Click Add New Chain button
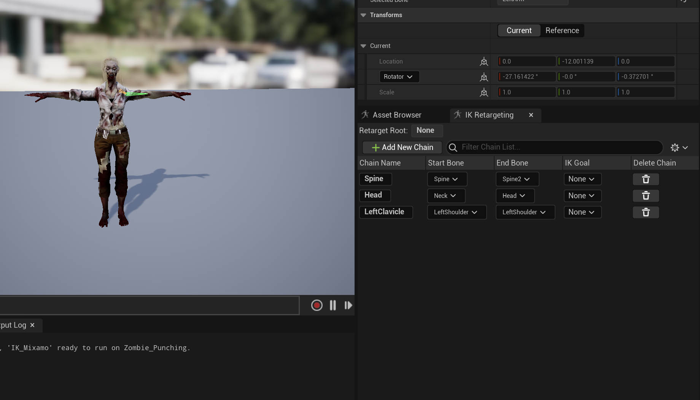Screen dimensions: 700x400 click(x=402, y=147)
